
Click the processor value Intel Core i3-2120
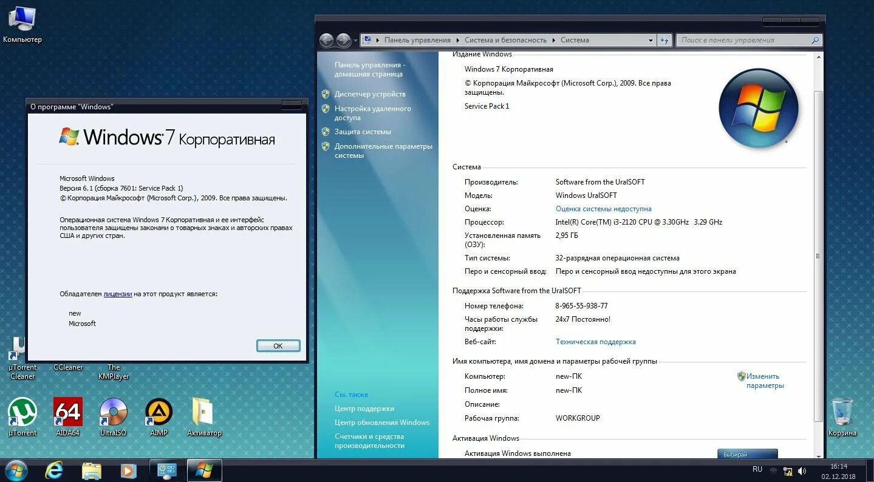pyautogui.click(x=638, y=222)
